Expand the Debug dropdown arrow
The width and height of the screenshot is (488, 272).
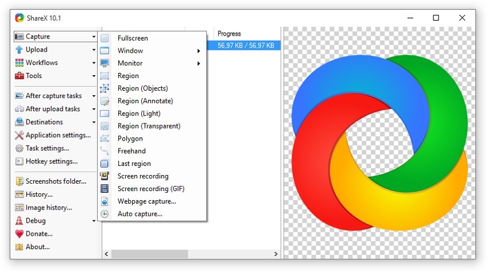pos(94,221)
